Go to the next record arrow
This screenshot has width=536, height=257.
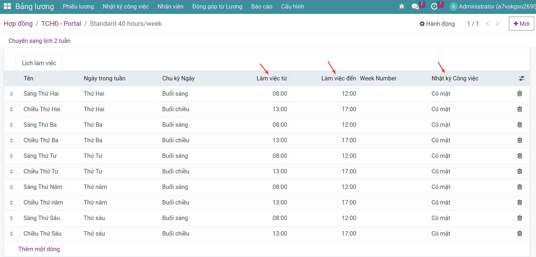(x=498, y=23)
